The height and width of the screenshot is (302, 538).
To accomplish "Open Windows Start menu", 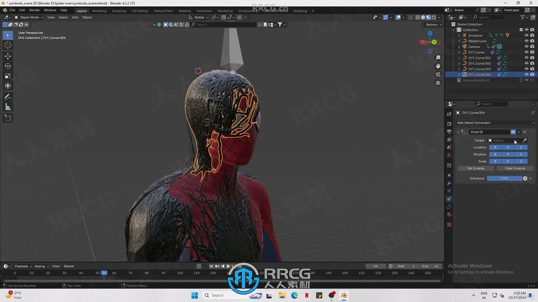I will [x=195, y=295].
